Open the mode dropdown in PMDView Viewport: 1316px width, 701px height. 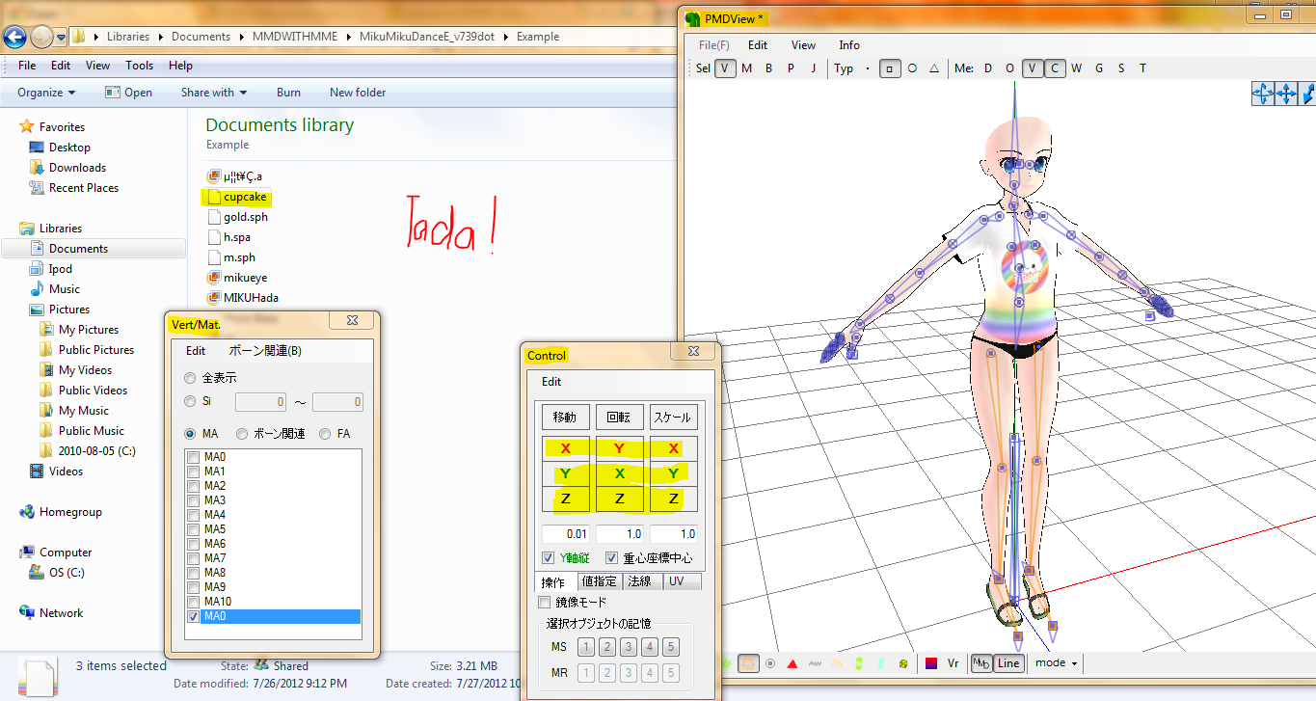pyautogui.click(x=1057, y=663)
